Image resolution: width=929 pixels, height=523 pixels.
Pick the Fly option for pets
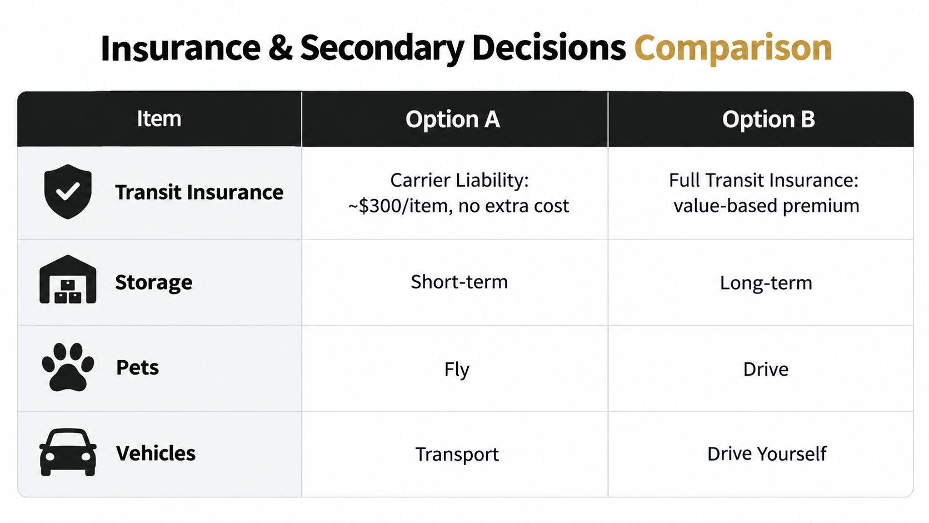(x=454, y=368)
